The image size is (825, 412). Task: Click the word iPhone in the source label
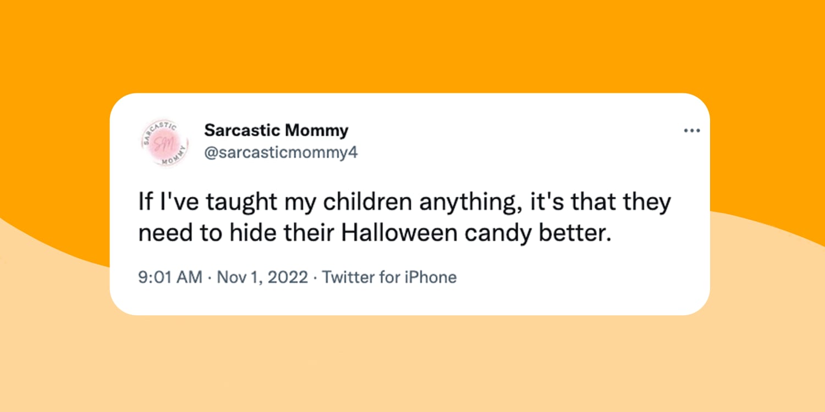click(430, 277)
